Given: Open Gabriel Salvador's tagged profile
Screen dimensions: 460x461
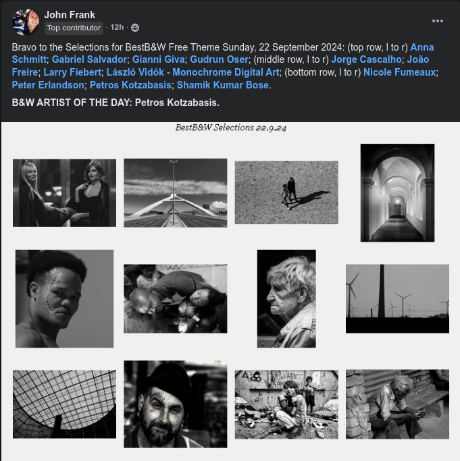Looking at the screenshot, I should [89, 59].
